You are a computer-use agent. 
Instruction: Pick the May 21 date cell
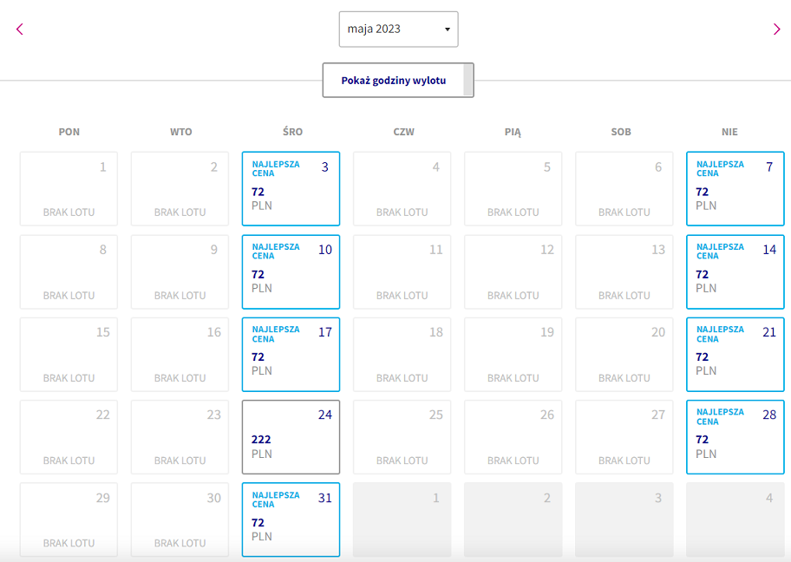click(x=735, y=354)
